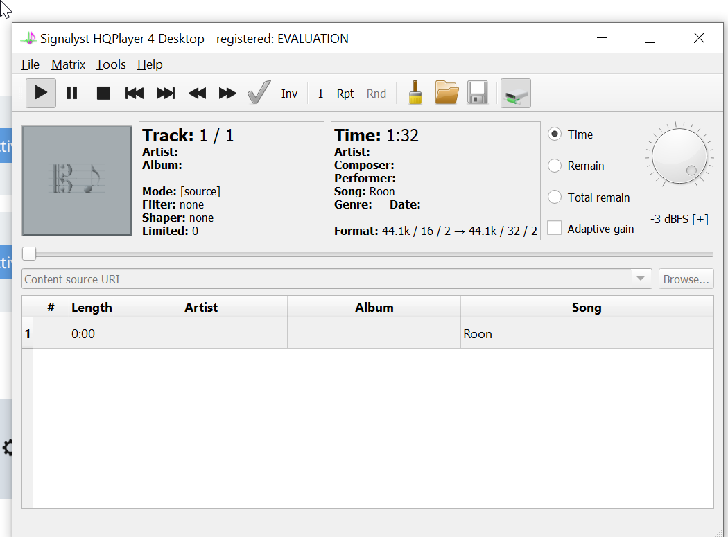Viewport: 728px width, 537px height.
Task: Toggle Inv phase inversion
Action: coord(289,94)
